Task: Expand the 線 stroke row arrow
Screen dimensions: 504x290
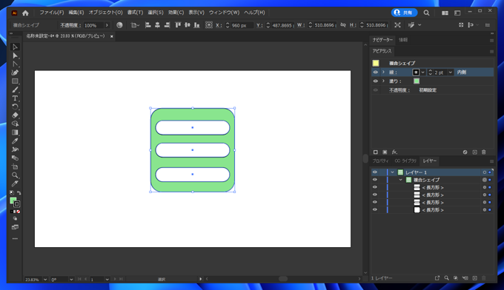Action: [x=383, y=72]
